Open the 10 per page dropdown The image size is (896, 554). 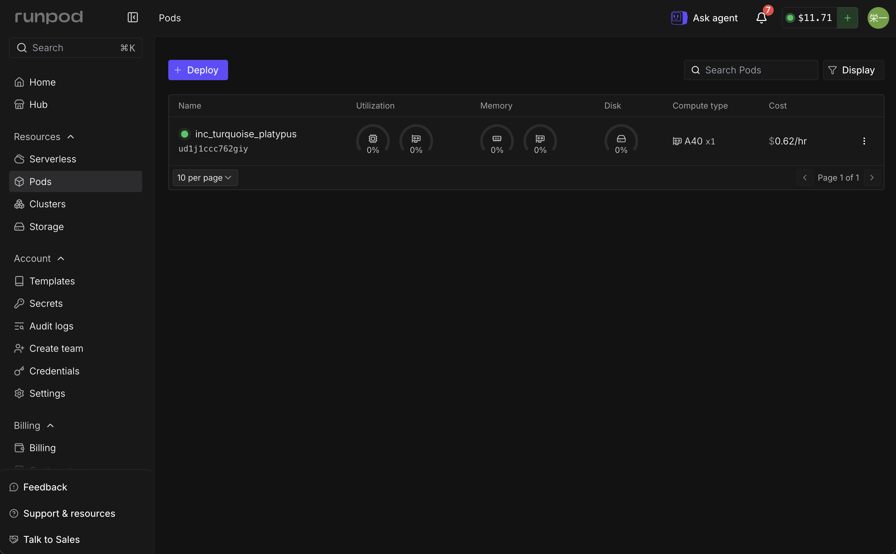pos(205,178)
